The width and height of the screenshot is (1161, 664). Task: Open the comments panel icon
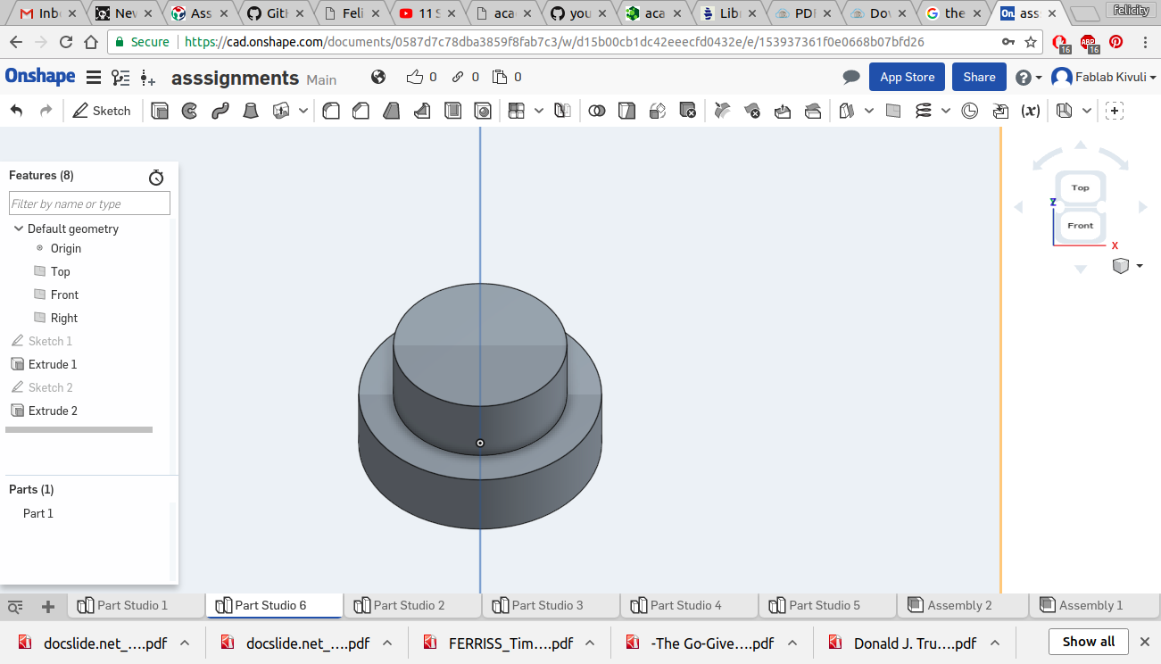click(851, 78)
